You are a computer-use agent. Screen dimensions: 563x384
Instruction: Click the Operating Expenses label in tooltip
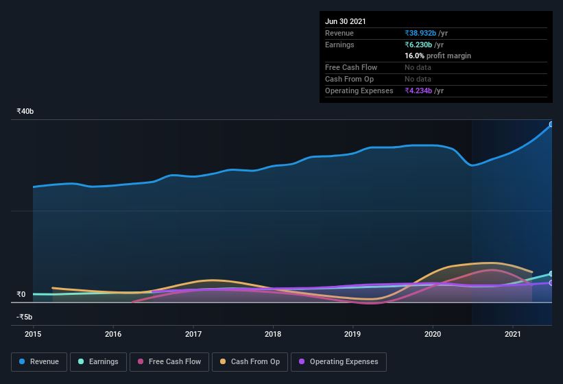pyautogui.click(x=359, y=91)
